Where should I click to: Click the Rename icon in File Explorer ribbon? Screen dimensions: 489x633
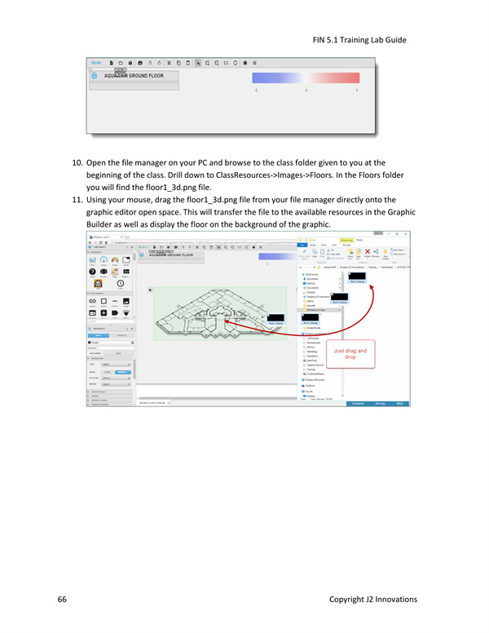click(x=376, y=252)
